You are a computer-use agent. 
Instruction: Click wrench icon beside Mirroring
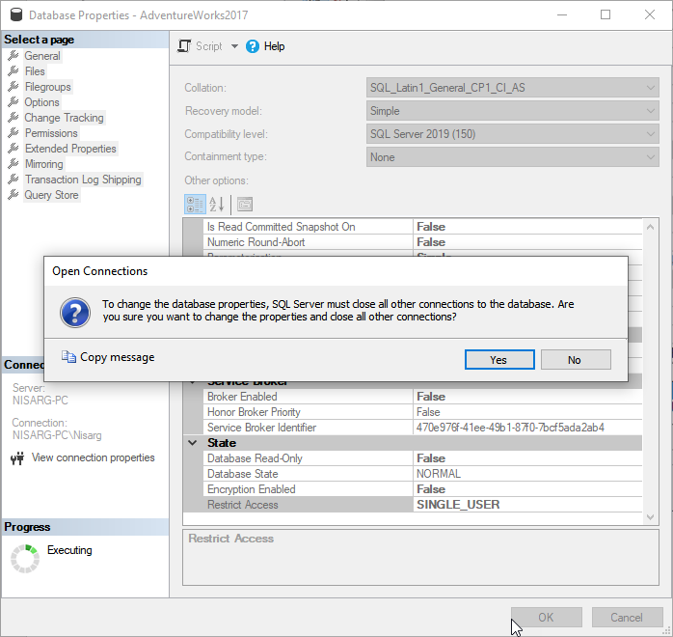(13, 164)
